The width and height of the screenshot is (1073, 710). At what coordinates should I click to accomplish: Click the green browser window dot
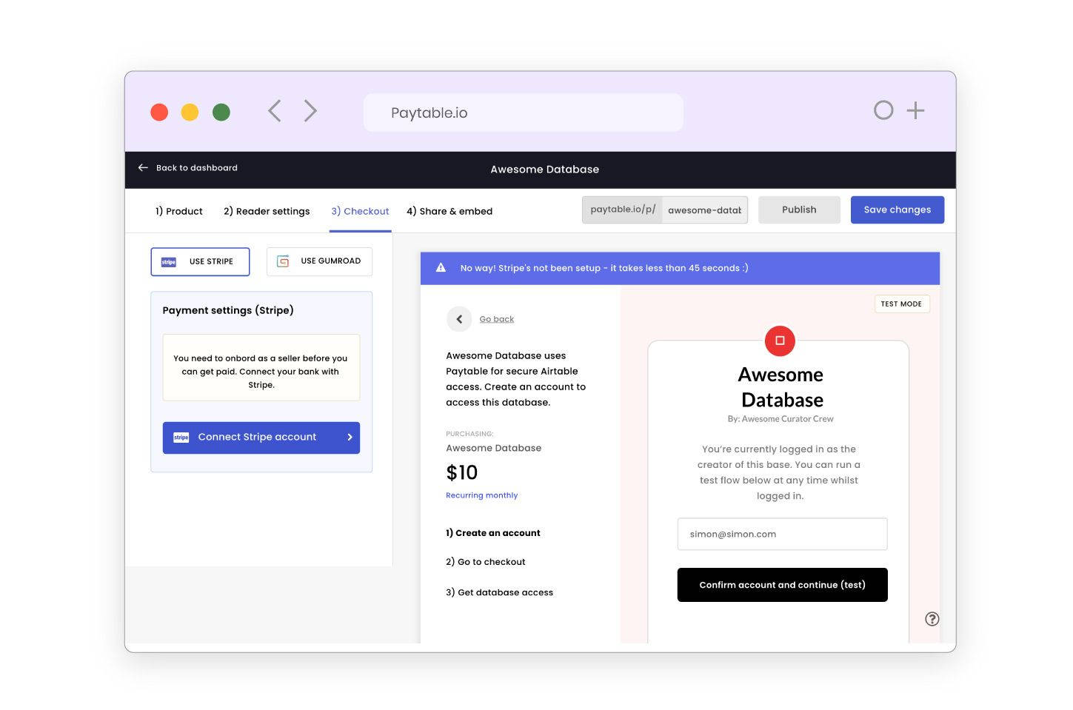pyautogui.click(x=221, y=112)
